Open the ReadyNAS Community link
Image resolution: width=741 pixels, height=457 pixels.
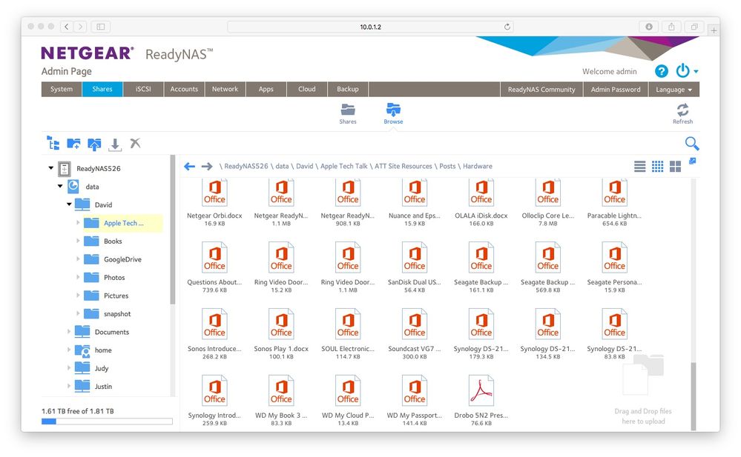(x=541, y=89)
